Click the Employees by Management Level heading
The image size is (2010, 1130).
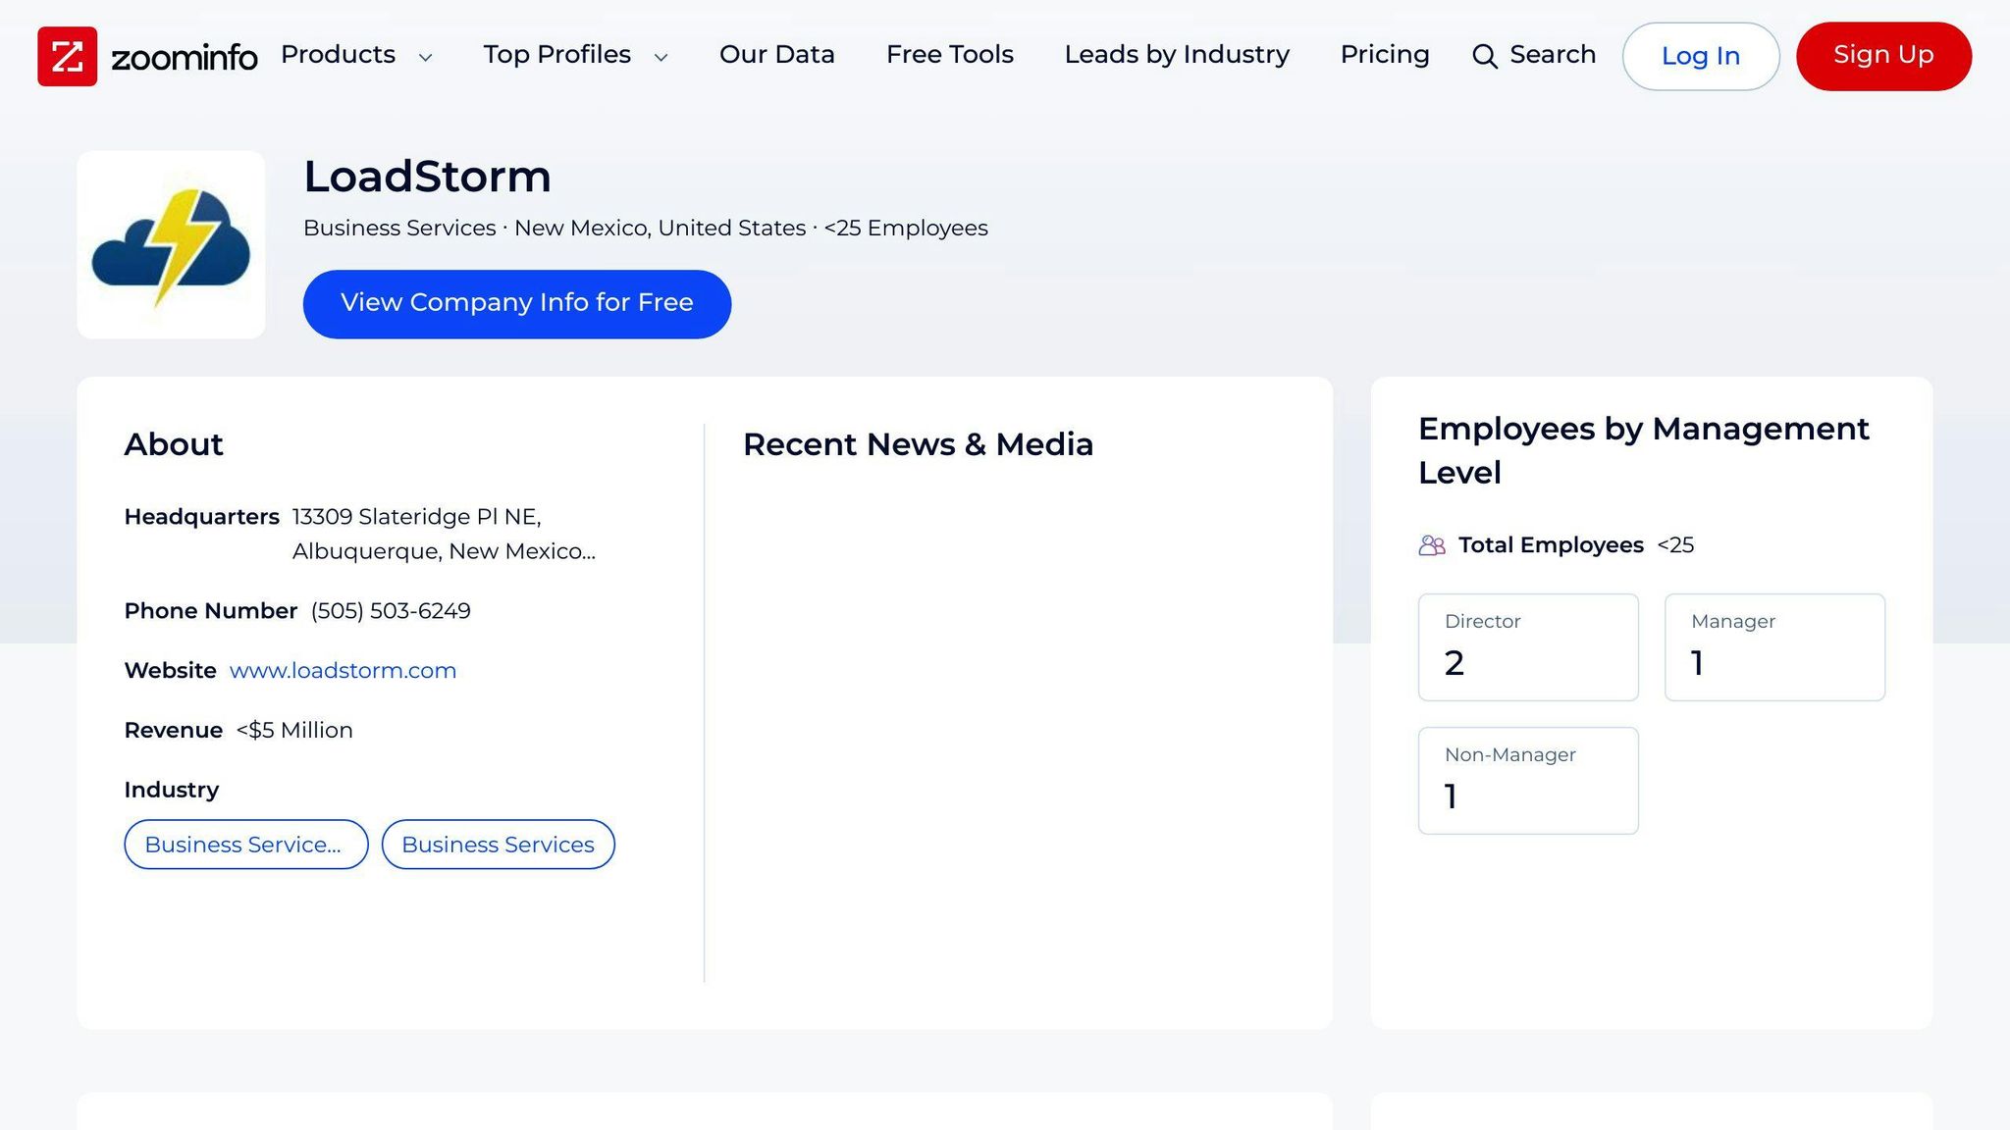click(x=1644, y=450)
